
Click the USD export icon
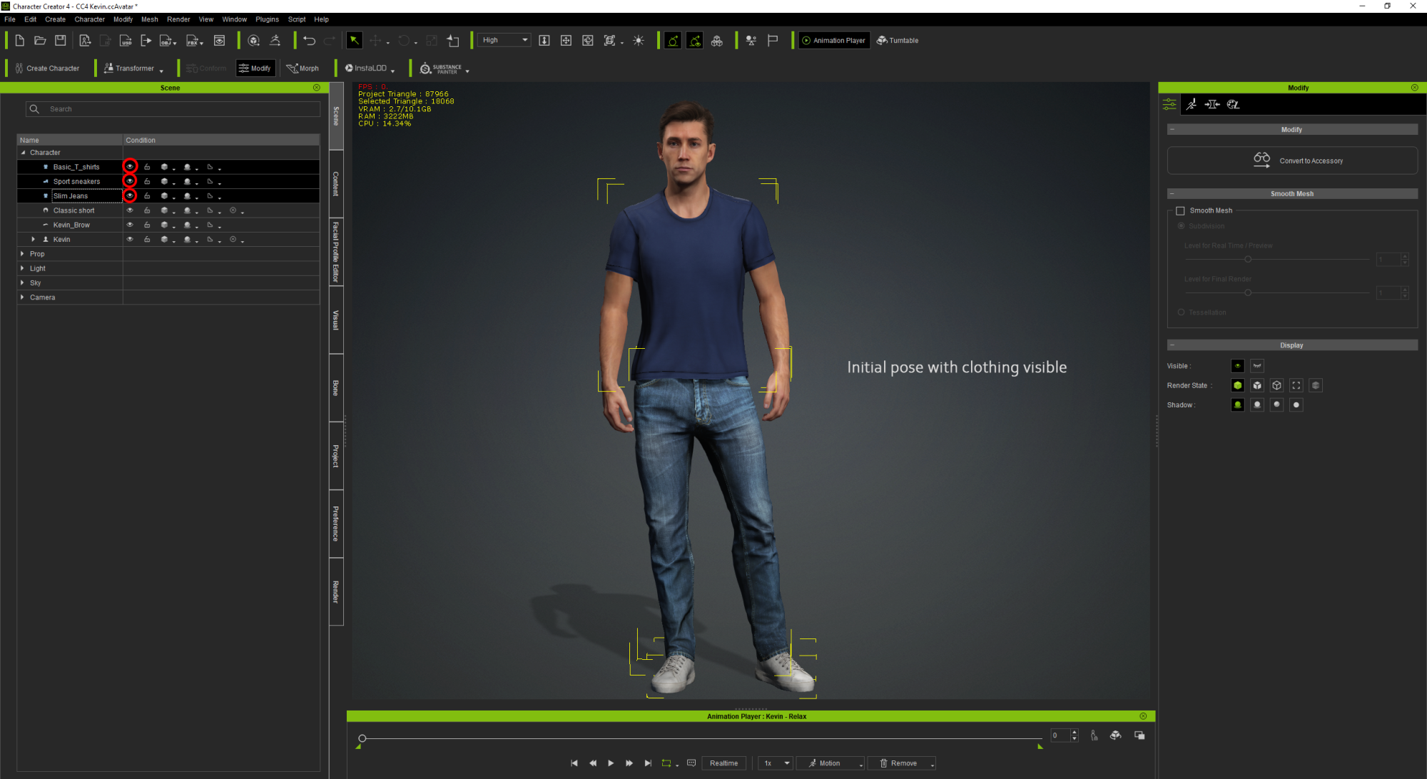126,41
